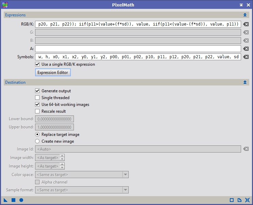This screenshot has height=205, width=253.
Task: Click the Image height value field
Action: (x=47, y=166)
